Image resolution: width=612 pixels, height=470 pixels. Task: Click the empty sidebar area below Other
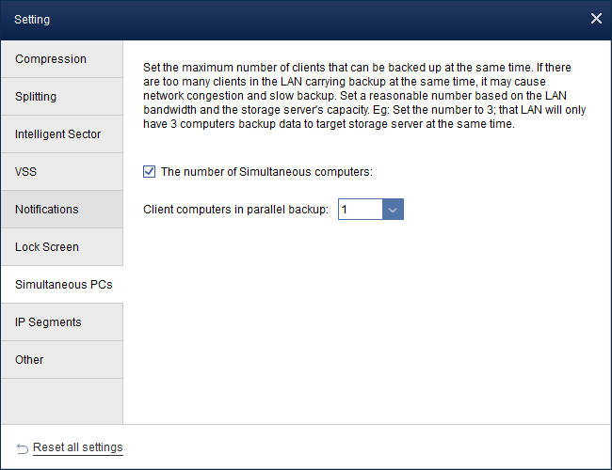coord(61,400)
